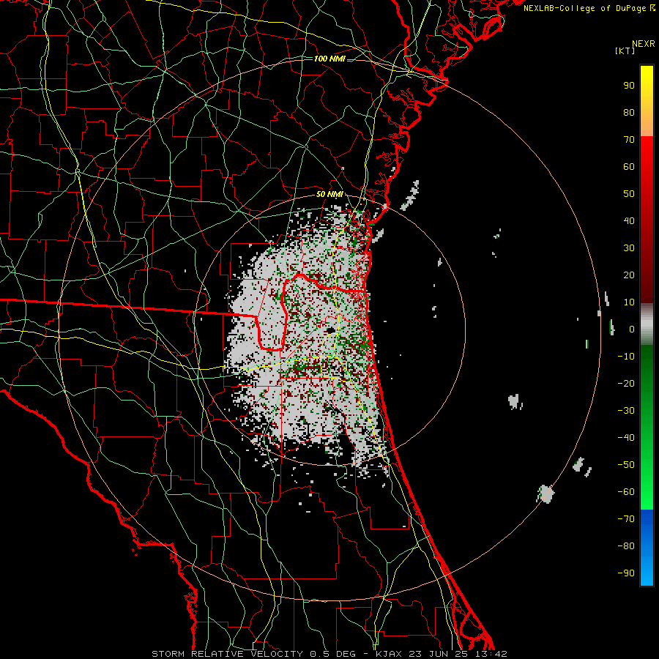
Task: Click the 50 value on the velocity scale
Action: tap(629, 194)
